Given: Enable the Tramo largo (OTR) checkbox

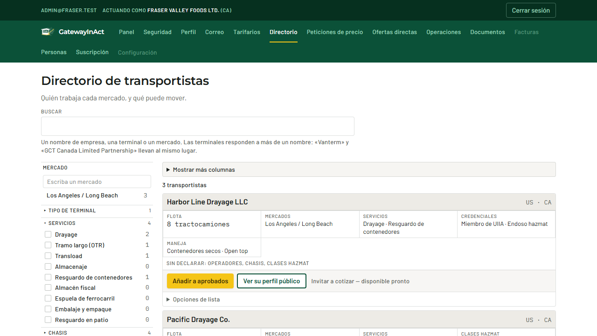Looking at the screenshot, I should pos(48,245).
